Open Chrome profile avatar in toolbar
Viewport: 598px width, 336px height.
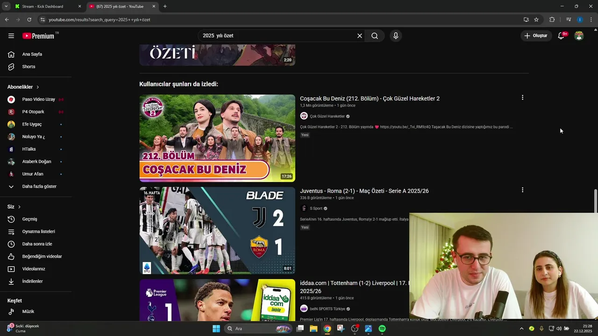[x=580, y=20]
